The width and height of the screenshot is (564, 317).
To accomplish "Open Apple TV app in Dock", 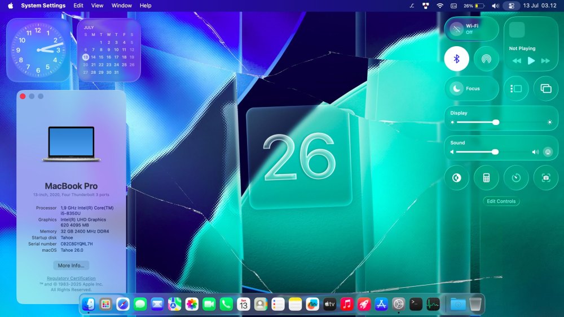I will [330, 305].
